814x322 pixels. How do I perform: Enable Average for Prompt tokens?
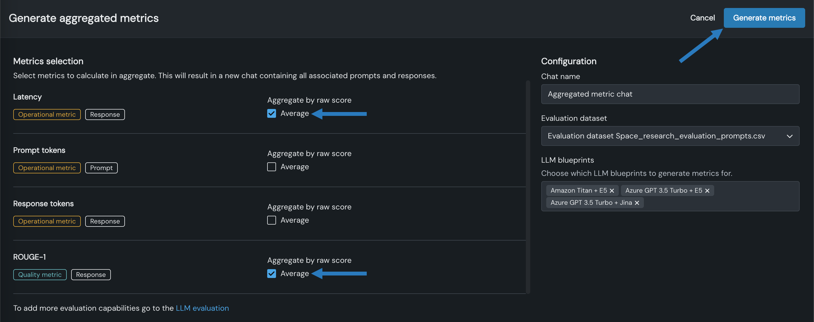[271, 167]
